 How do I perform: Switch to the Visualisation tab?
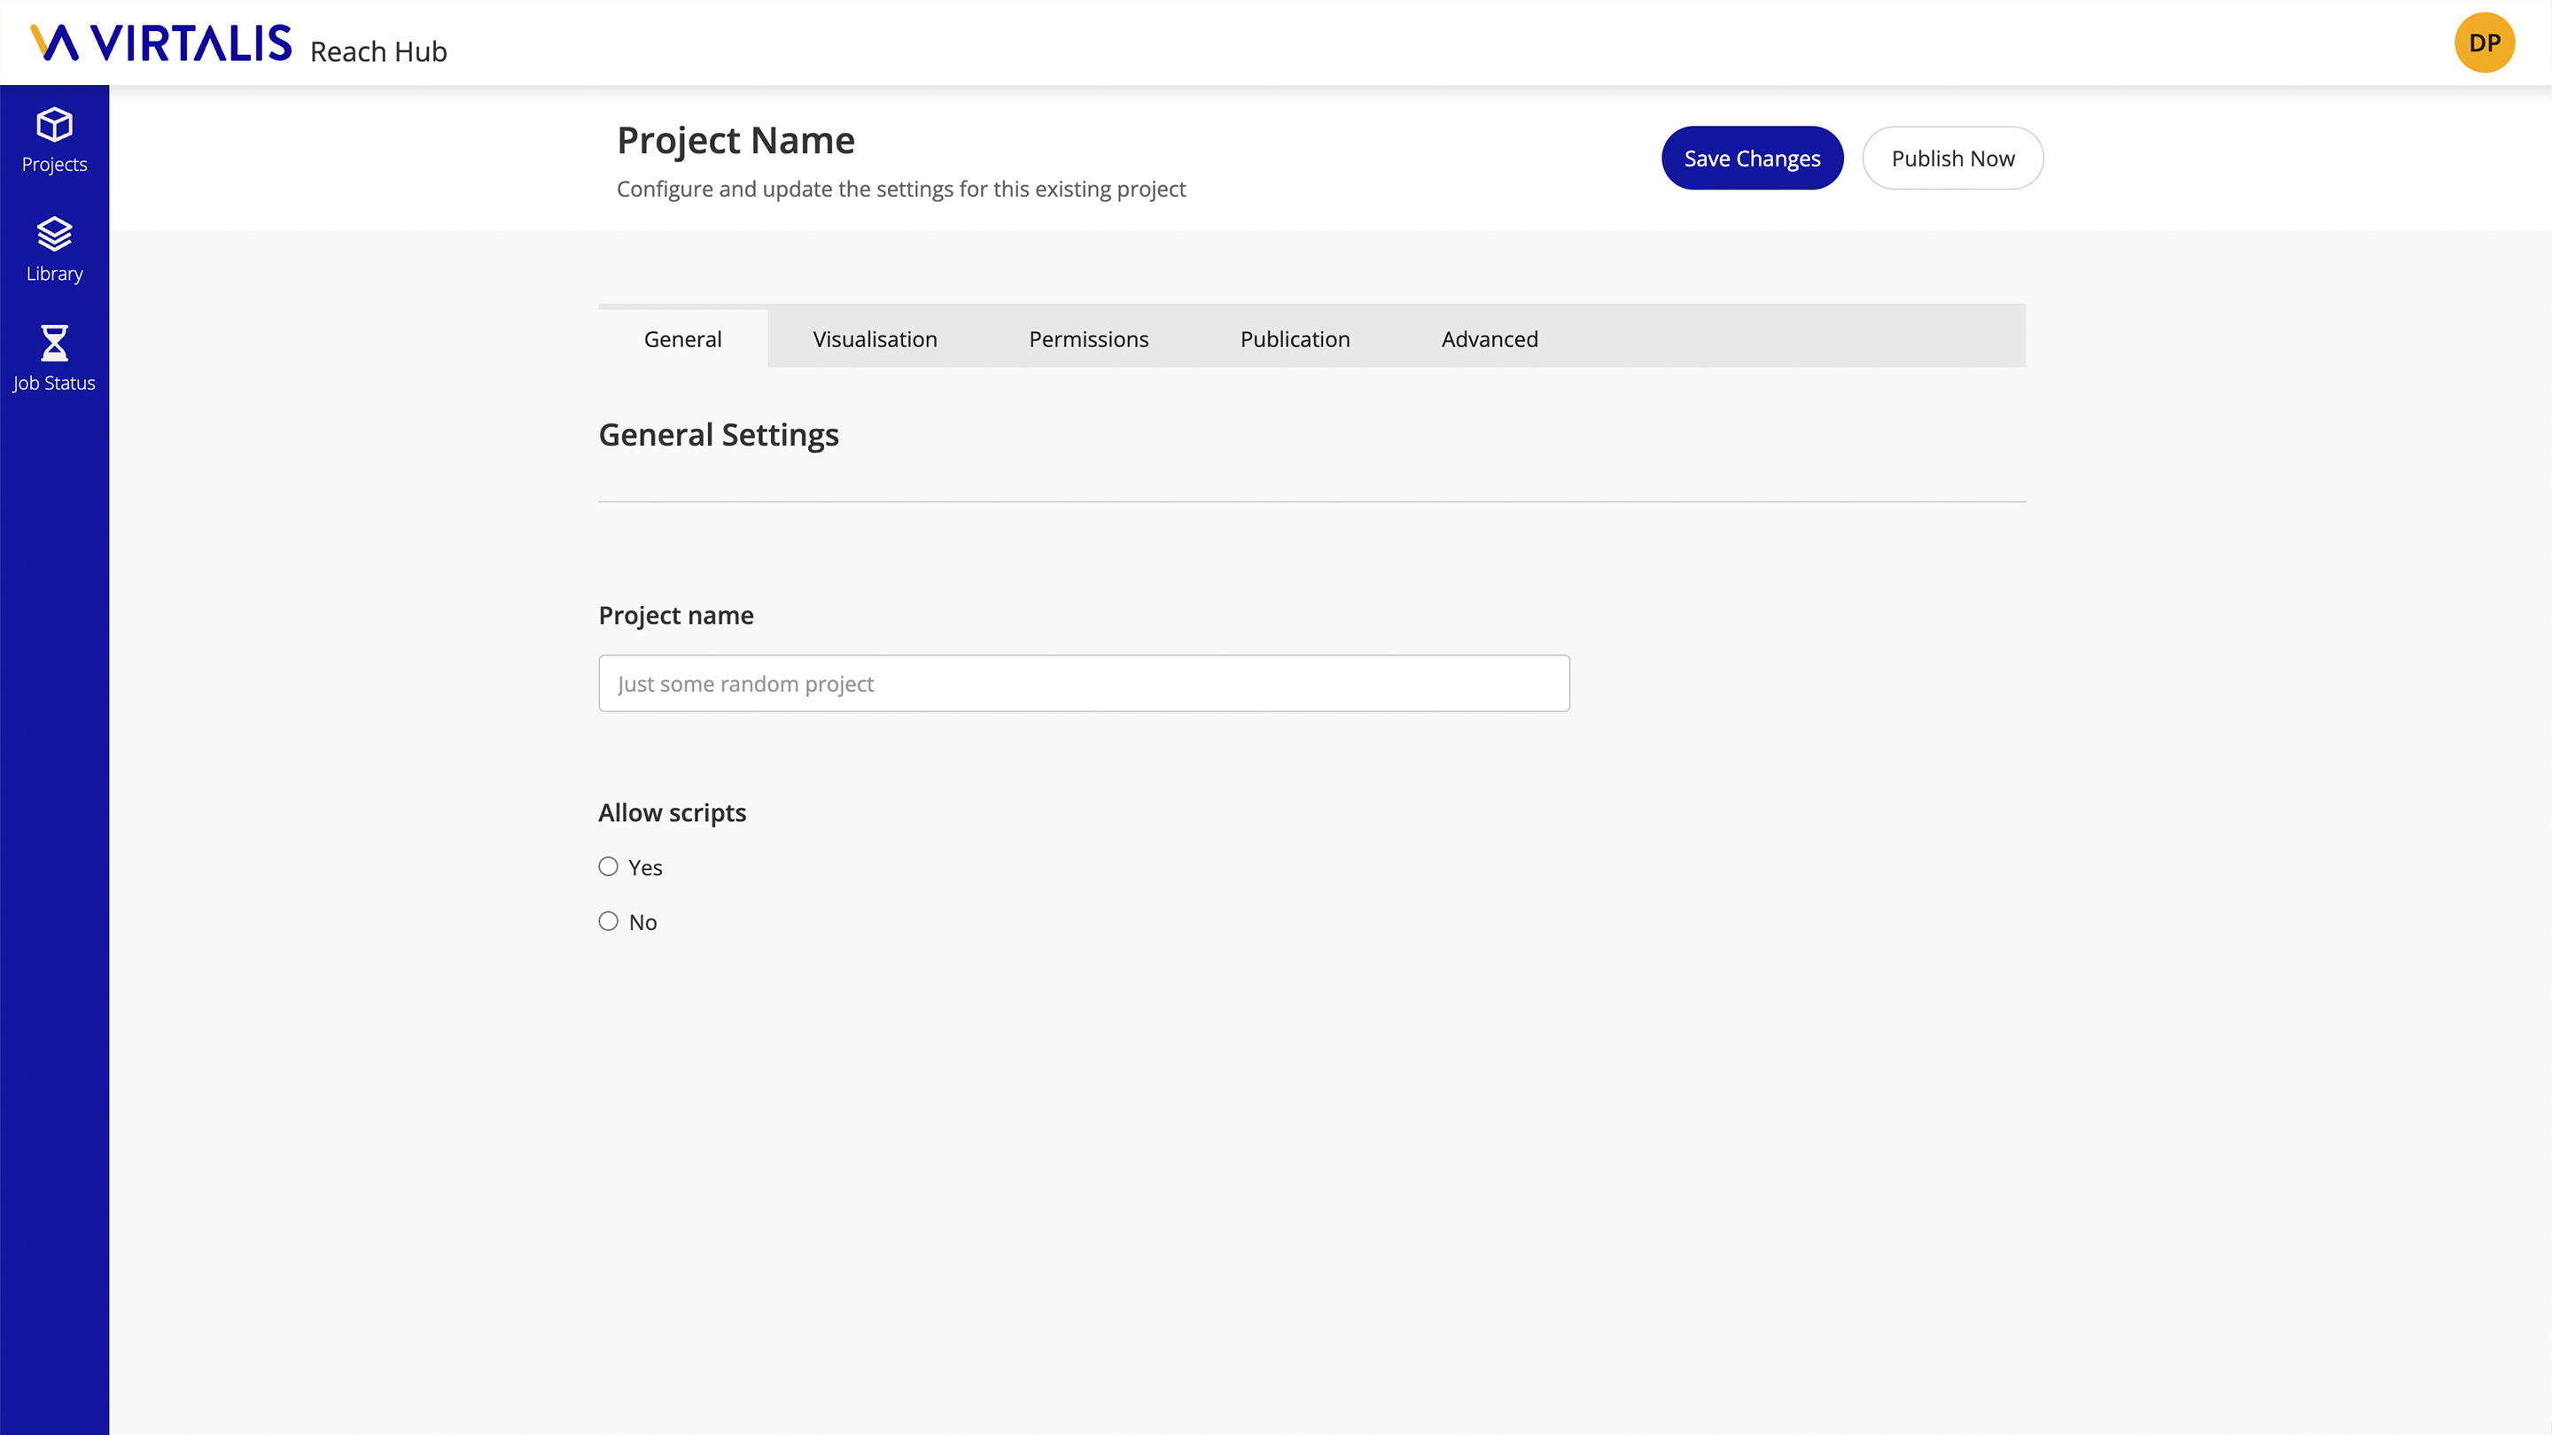pos(875,338)
